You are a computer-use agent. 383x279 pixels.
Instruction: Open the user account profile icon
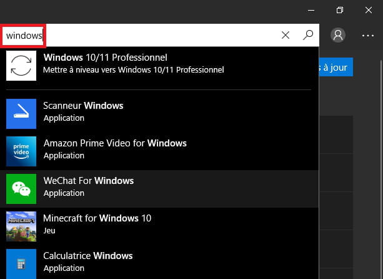click(338, 35)
